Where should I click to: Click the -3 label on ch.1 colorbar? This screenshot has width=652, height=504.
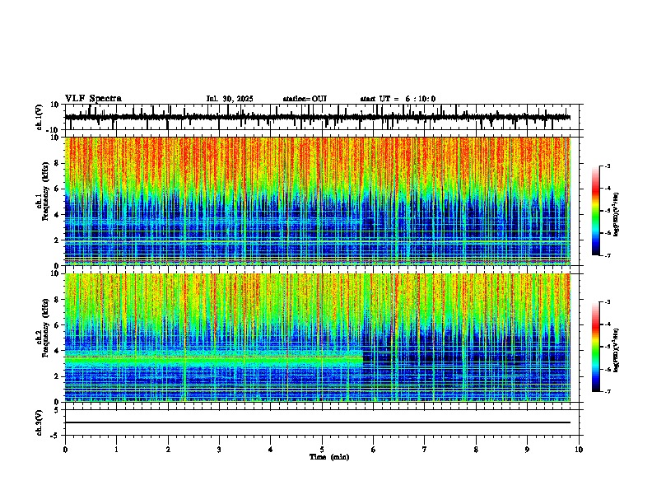click(607, 166)
